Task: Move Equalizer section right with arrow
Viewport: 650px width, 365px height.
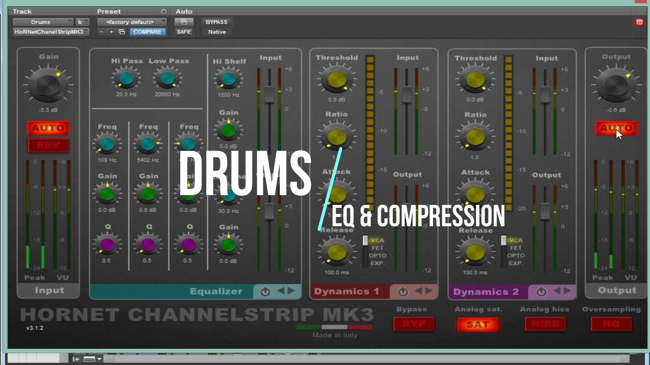Action: (x=291, y=291)
